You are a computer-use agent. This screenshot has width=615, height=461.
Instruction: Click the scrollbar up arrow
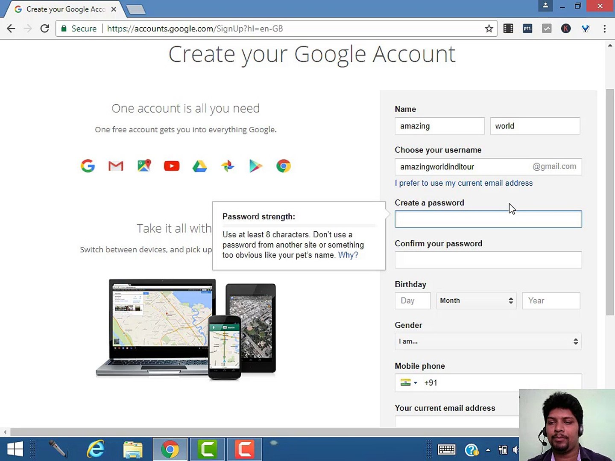[x=610, y=45]
